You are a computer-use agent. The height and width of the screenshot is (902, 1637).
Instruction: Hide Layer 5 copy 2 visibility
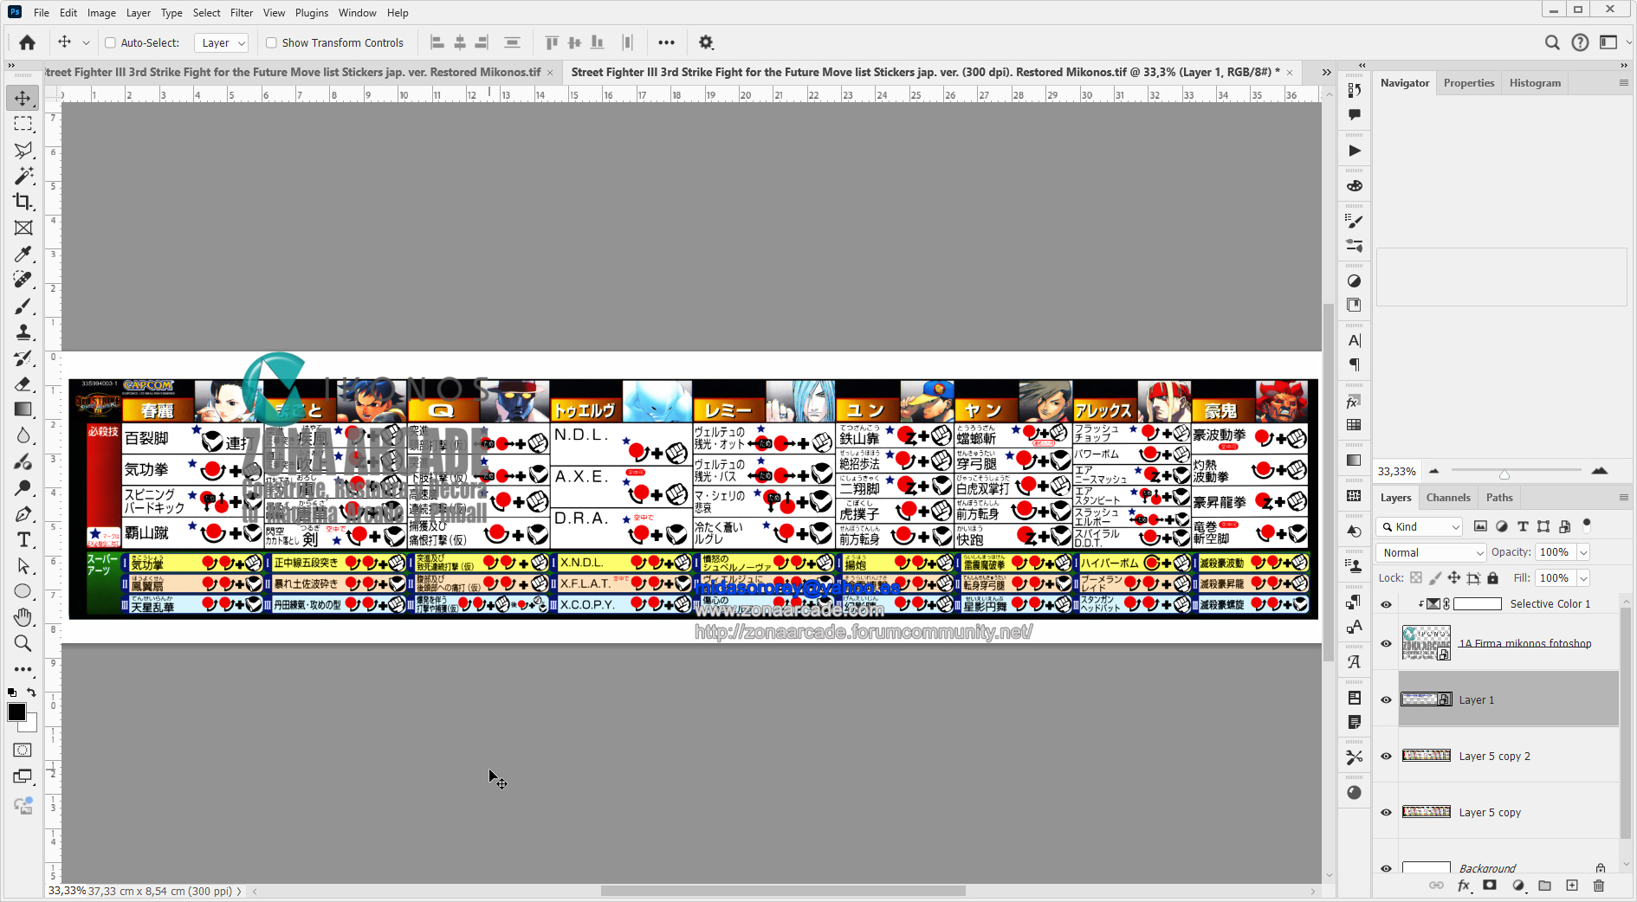click(1386, 756)
